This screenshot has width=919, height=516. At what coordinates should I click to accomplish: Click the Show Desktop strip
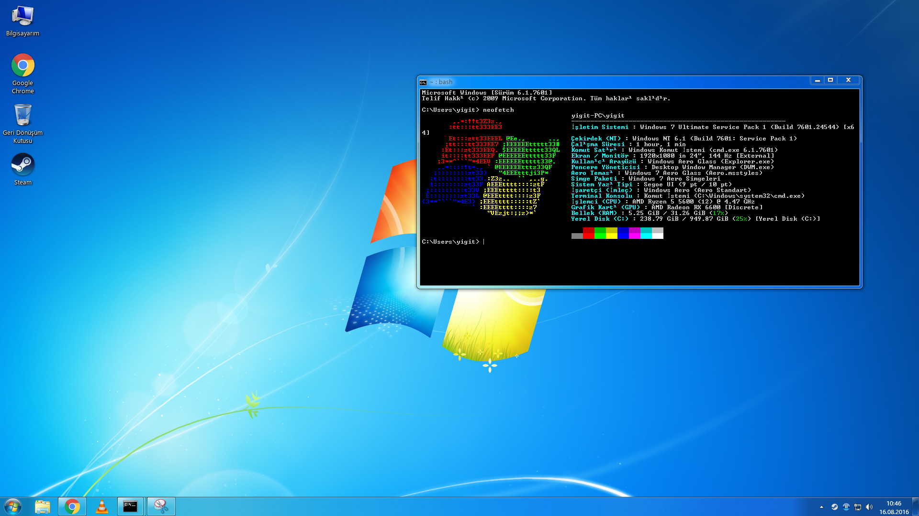point(916,506)
